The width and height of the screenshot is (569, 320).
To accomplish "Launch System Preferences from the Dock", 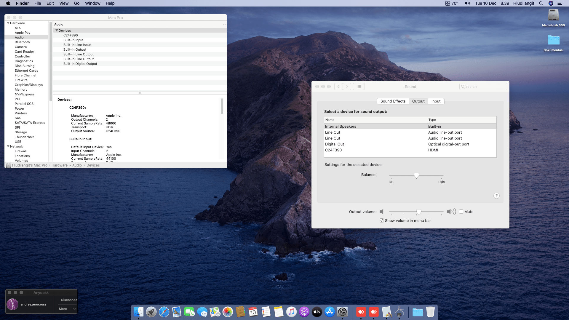I will (342, 312).
